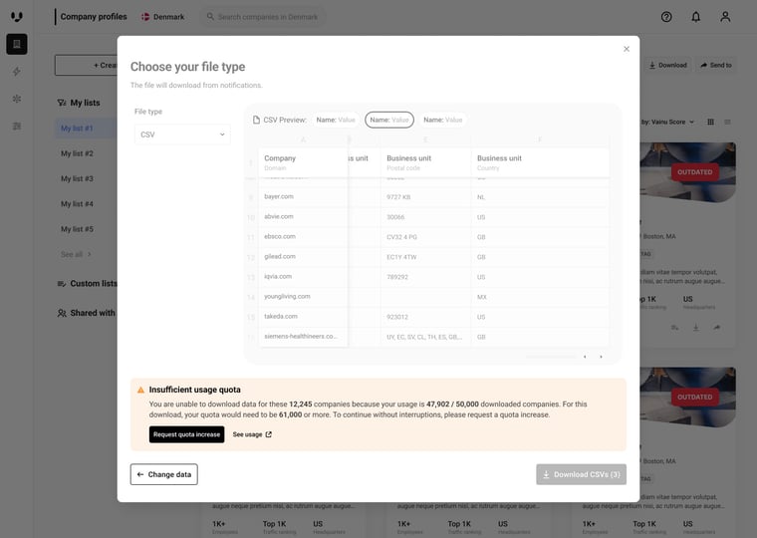This screenshot has height=538, width=757.
Task: Close the file type dialog
Action: (x=627, y=49)
